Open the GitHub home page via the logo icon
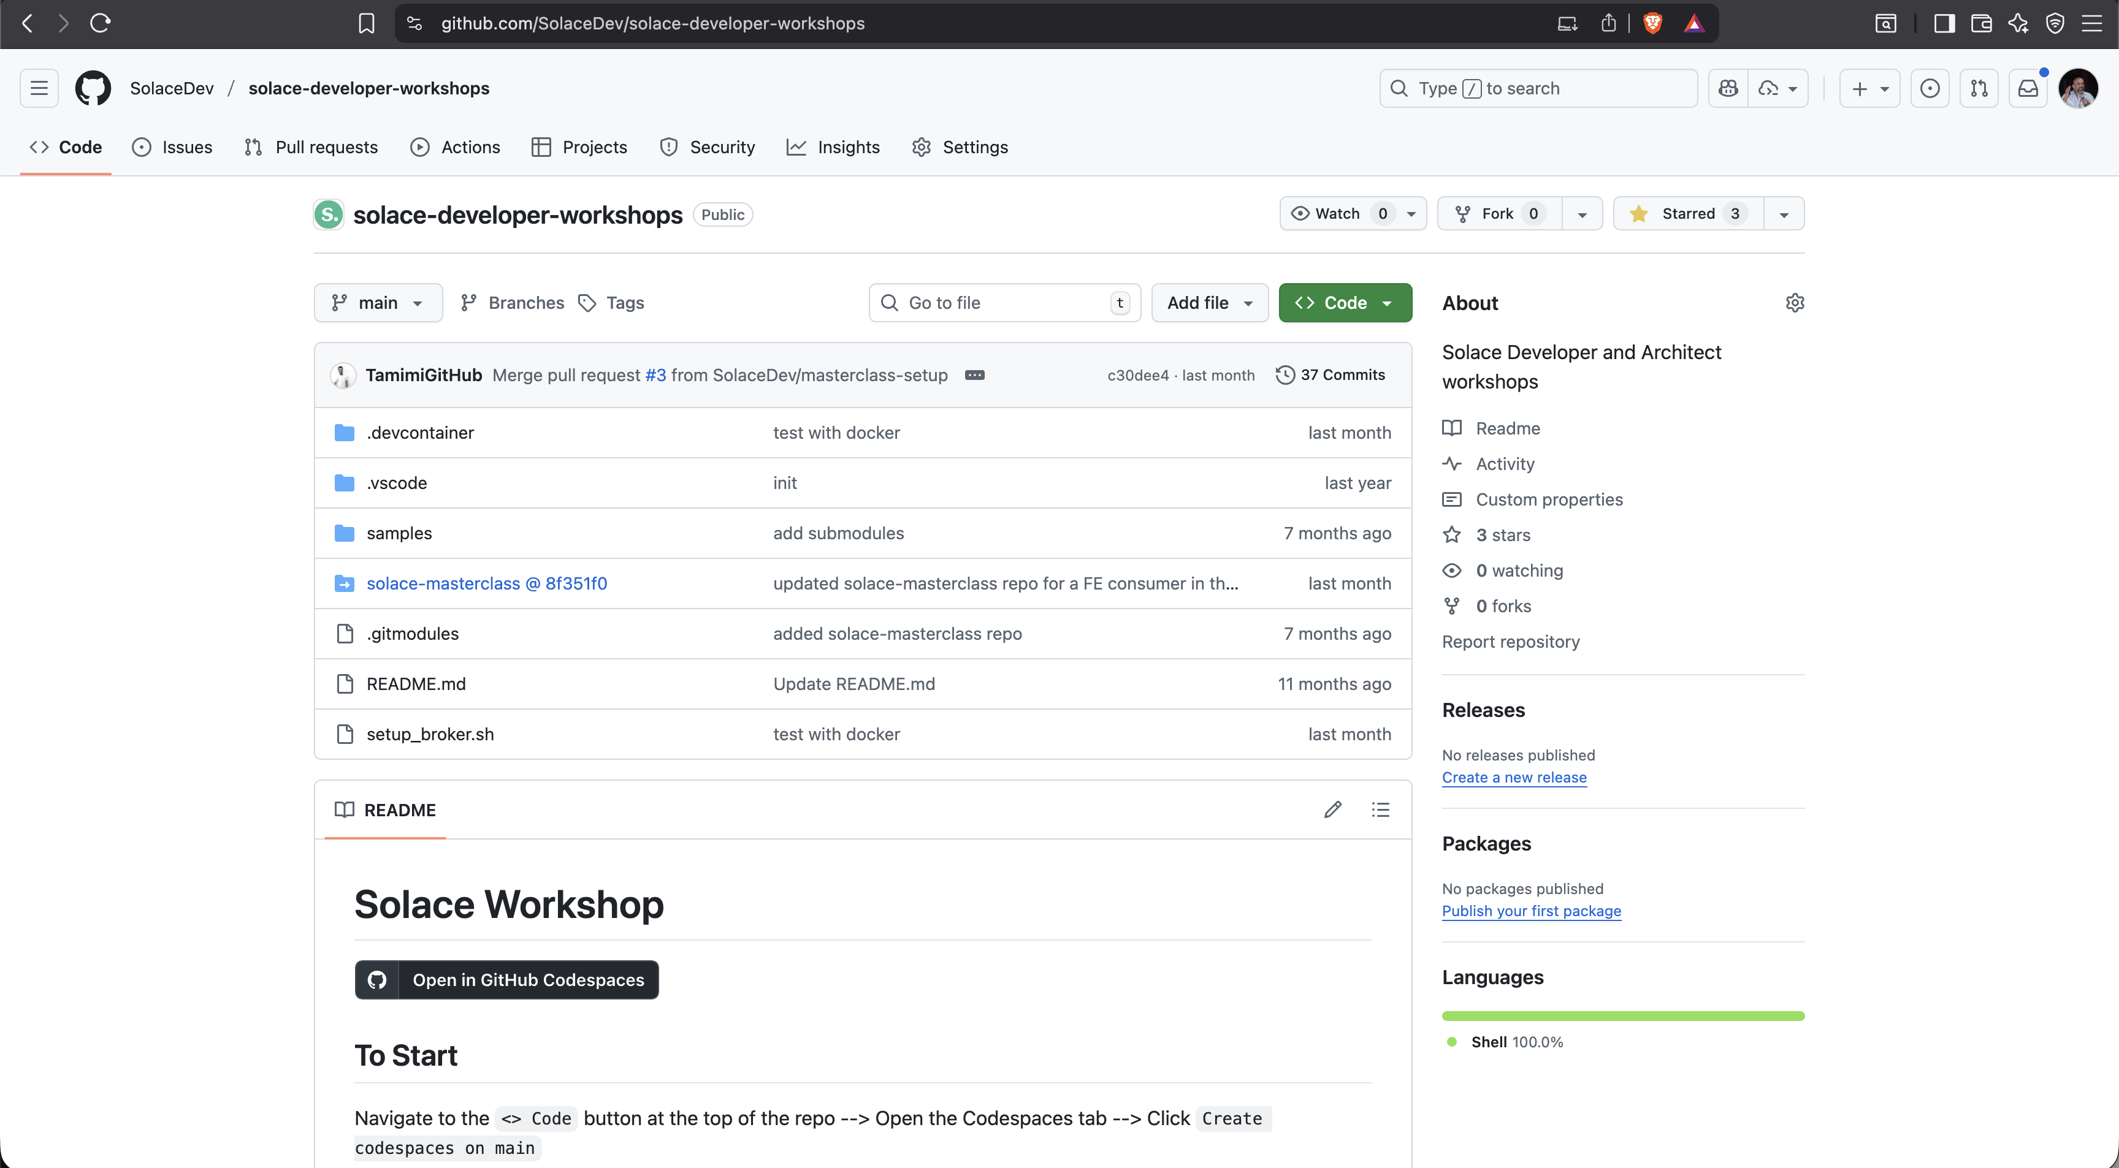Screen dimensions: 2119x1168 pos(93,88)
